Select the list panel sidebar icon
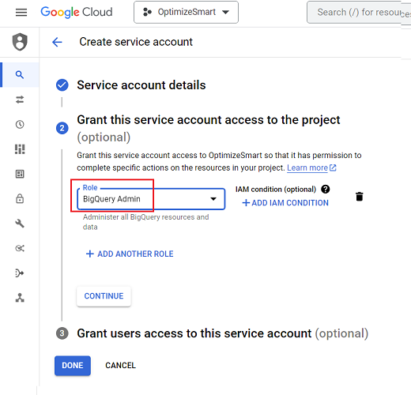This screenshot has height=395, width=411. pos(20,174)
